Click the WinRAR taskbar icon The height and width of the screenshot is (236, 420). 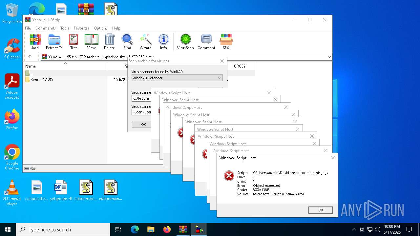point(183,229)
